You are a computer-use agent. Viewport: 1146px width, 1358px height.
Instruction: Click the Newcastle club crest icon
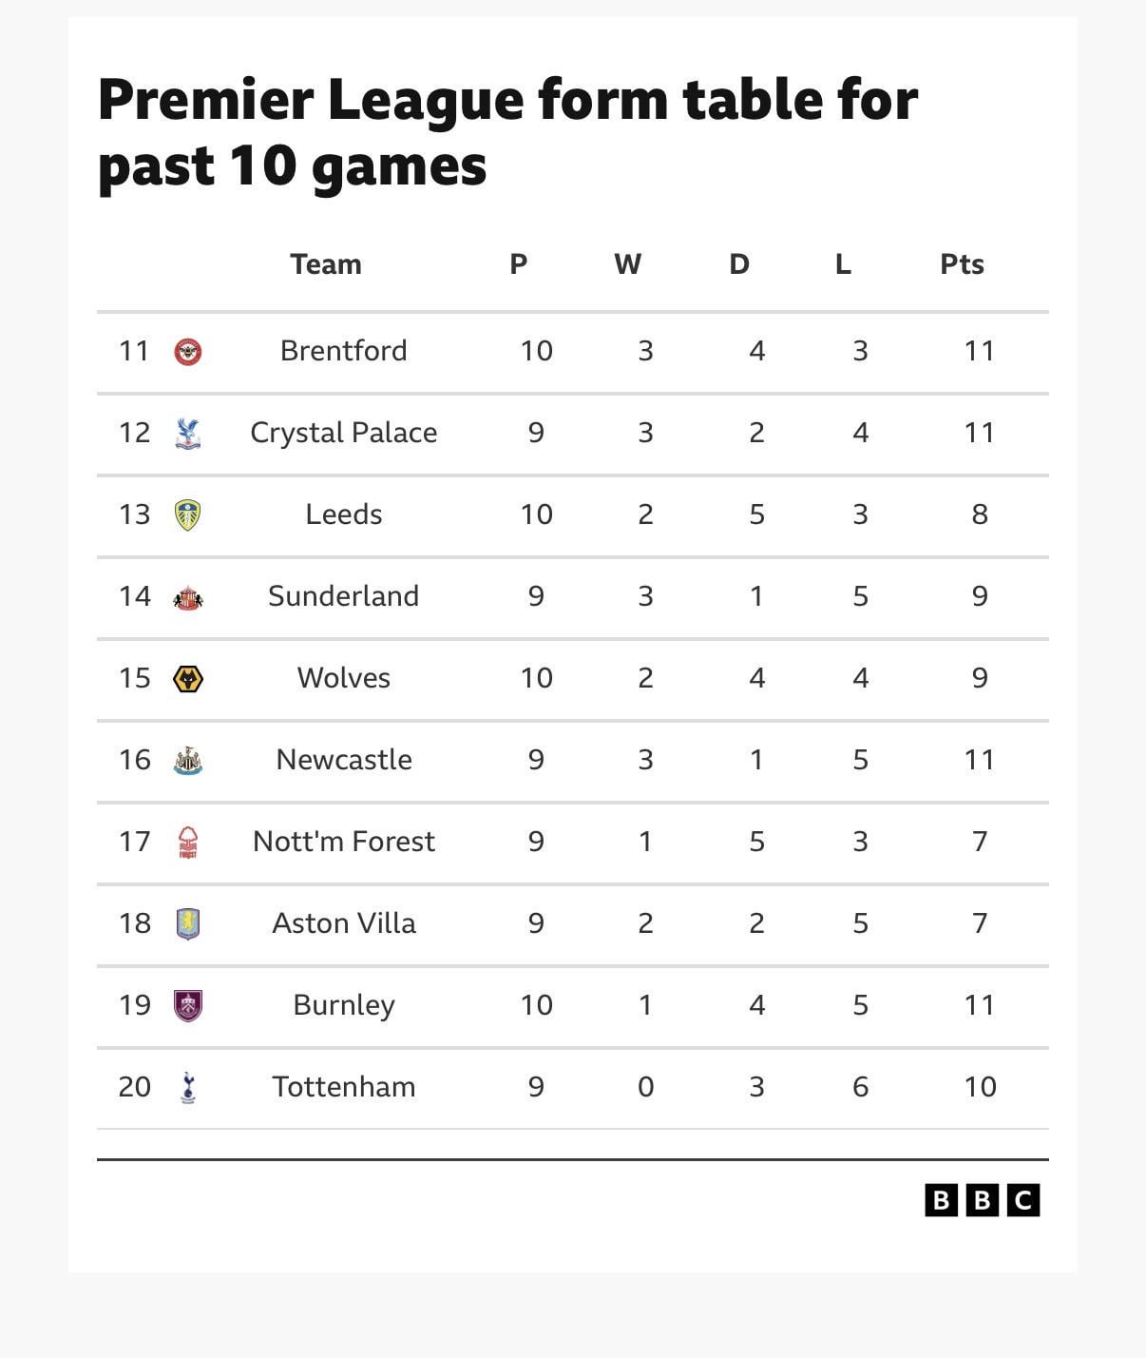coord(188,761)
